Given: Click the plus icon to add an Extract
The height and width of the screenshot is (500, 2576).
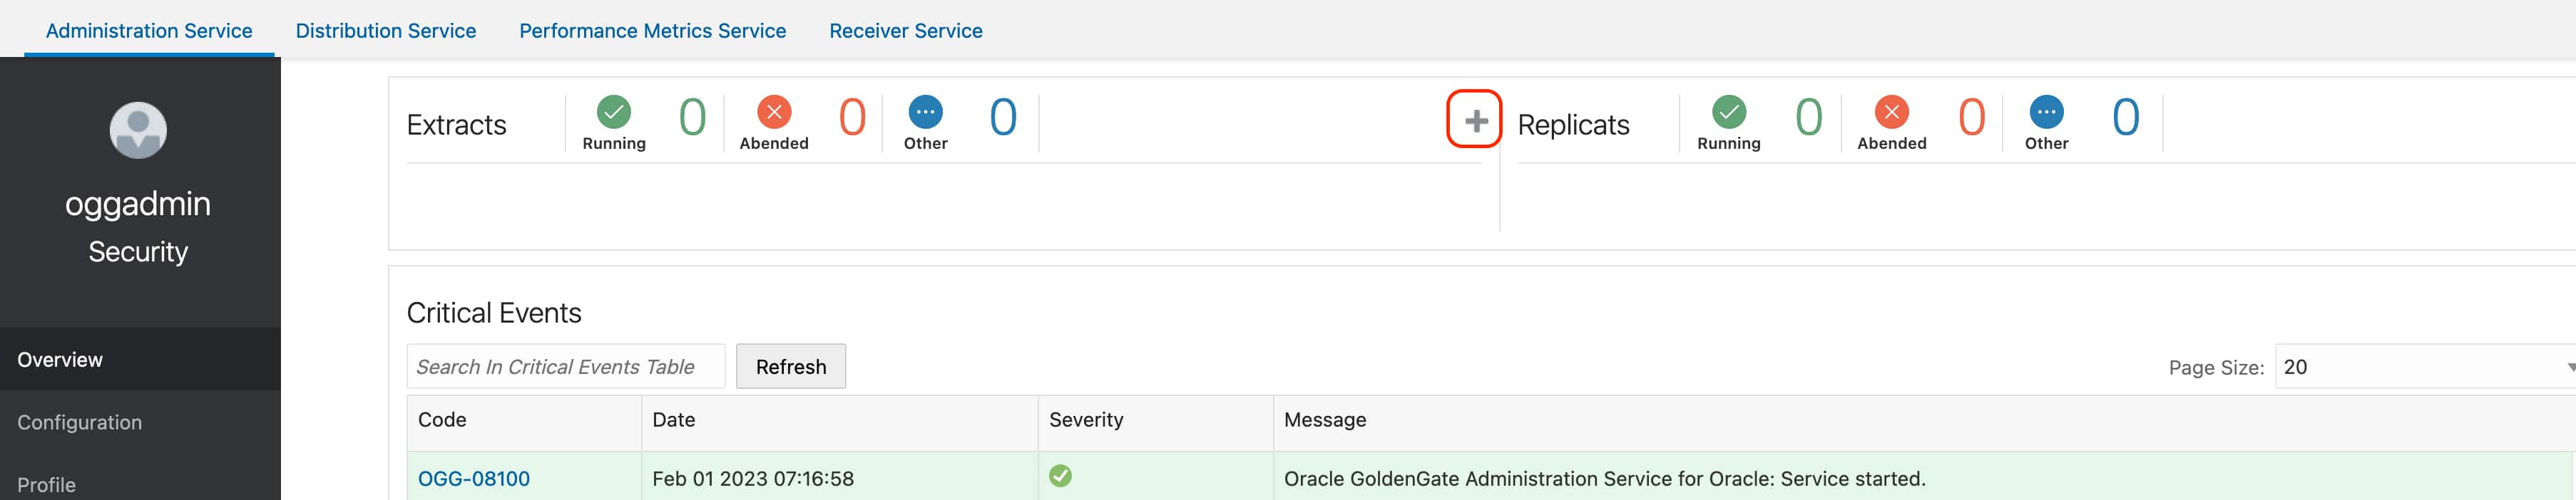Looking at the screenshot, I should [x=1474, y=121].
